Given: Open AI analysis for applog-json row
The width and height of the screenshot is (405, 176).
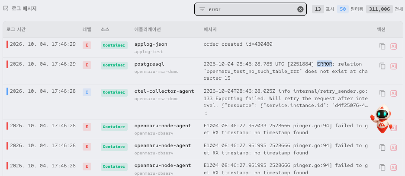Looking at the screenshot, I should 393,46.
